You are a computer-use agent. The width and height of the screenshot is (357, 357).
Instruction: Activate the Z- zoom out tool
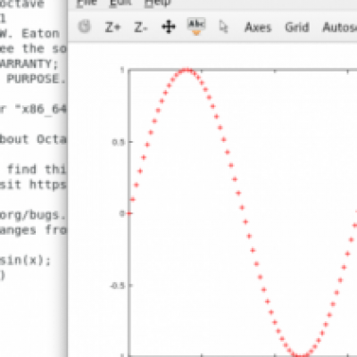(x=141, y=28)
